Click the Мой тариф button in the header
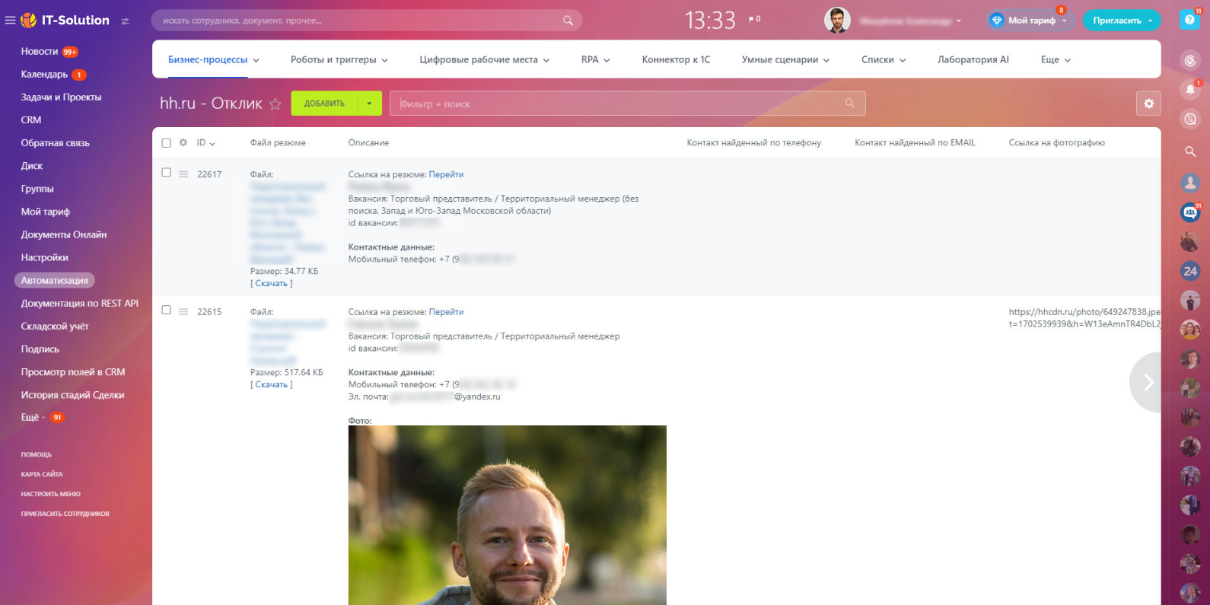 [1031, 21]
